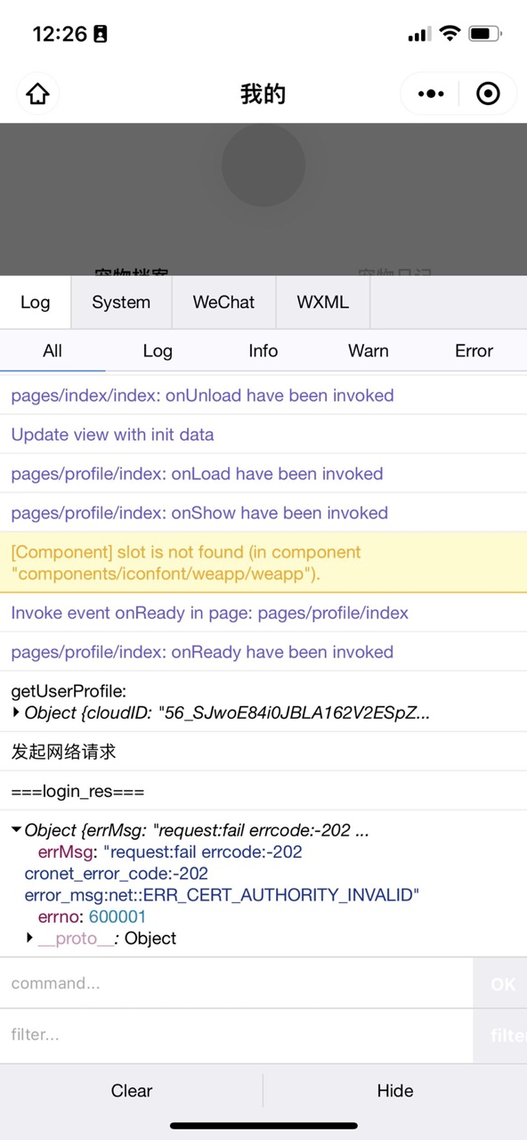Filter logs by Warn level

369,351
